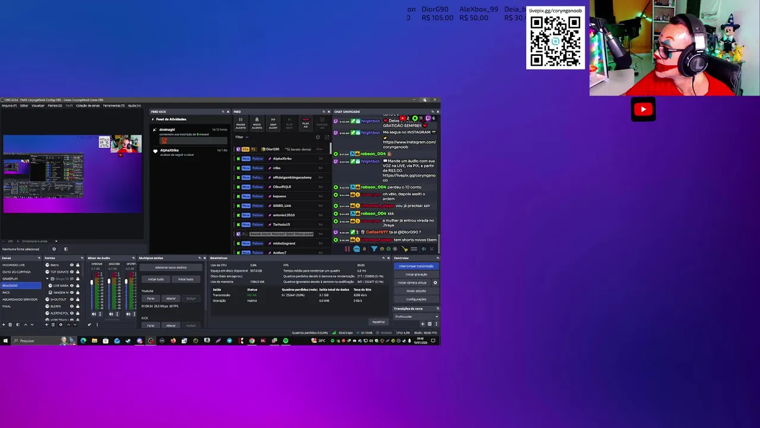760x428 pixels.
Task: Toggle visibility of the SHOUTOUT source
Action: pos(72,300)
